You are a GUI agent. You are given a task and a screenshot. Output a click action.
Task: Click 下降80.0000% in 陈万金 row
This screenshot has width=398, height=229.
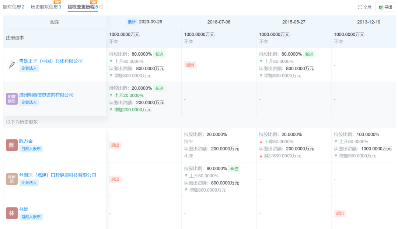coord(279,142)
